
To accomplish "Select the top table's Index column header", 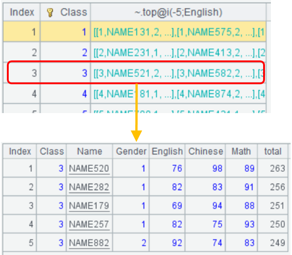I will 22,12.
